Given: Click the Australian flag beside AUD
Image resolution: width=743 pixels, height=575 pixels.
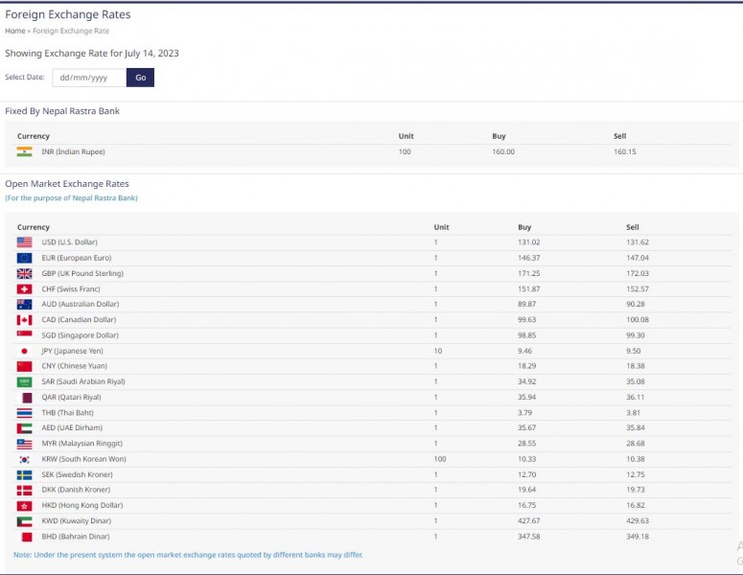Looking at the screenshot, I should (x=24, y=305).
